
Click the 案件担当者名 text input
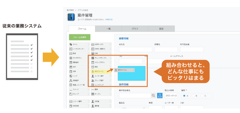tap(135, 96)
